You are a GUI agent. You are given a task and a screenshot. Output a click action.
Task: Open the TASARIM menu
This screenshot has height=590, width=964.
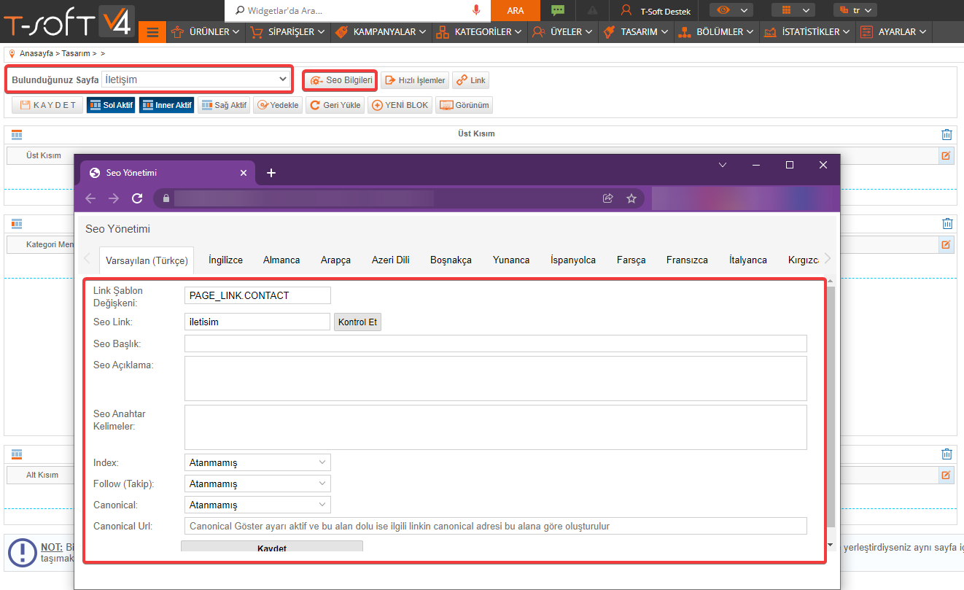point(637,32)
